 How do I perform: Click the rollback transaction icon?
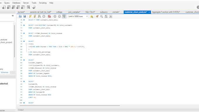tap(59, 16)
